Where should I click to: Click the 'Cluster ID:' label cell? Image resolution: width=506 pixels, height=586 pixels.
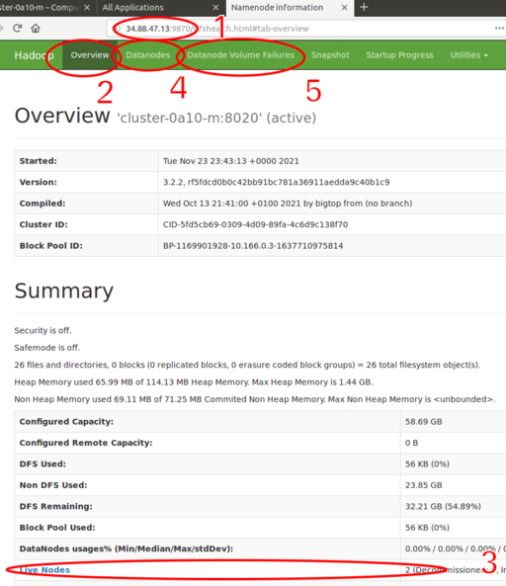tap(86, 224)
